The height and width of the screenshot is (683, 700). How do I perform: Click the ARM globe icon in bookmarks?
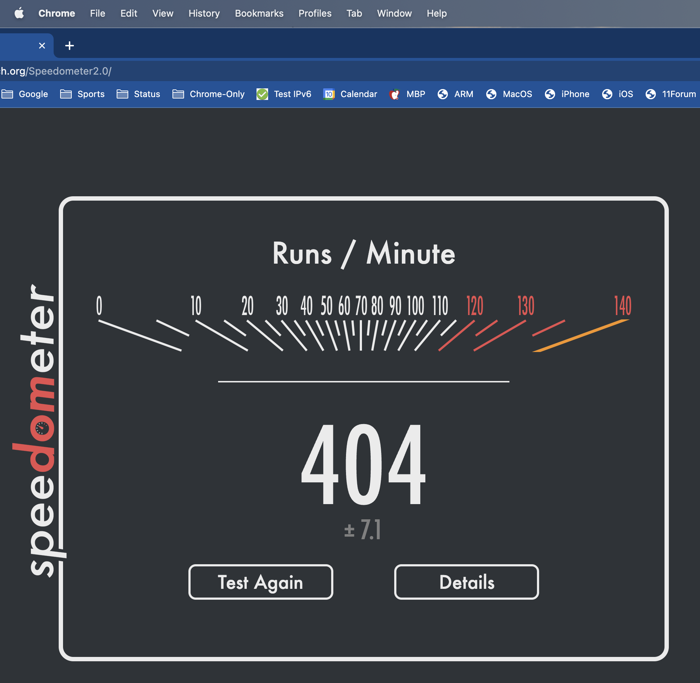442,93
